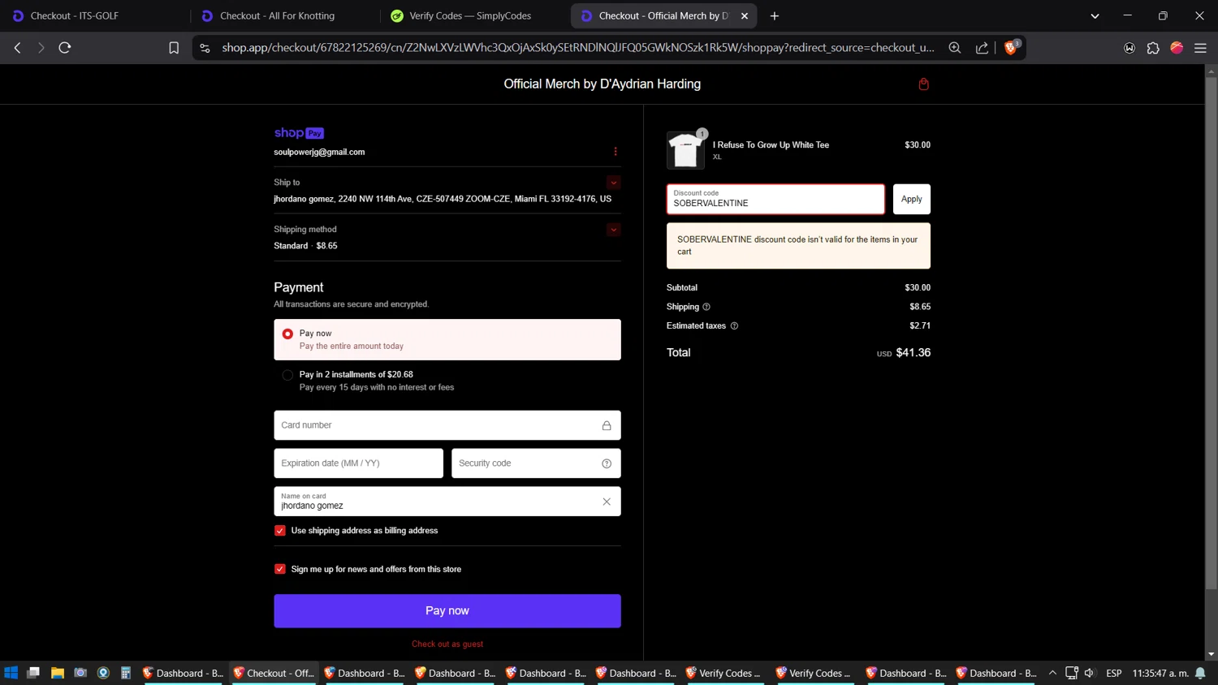Open the zoom magnifier in address bar
Image resolution: width=1218 pixels, height=685 pixels.
click(x=955, y=48)
